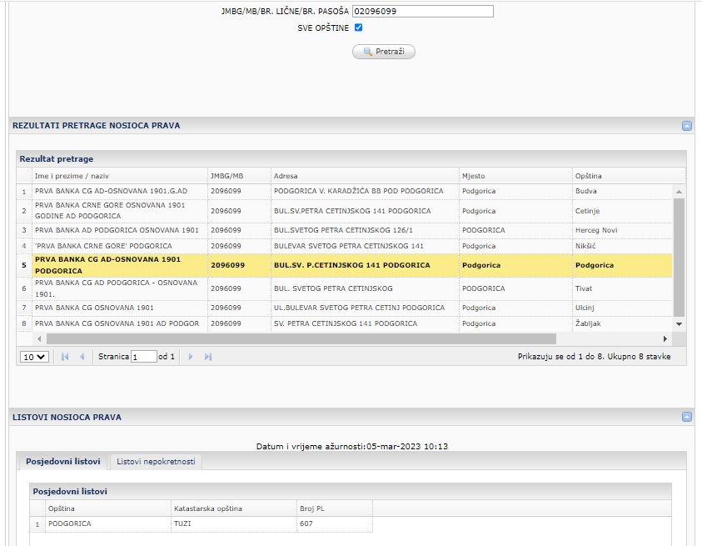Screen dimensions: 702x546
Task: Sort by Ime i prezime / naziv column
Action: point(120,176)
